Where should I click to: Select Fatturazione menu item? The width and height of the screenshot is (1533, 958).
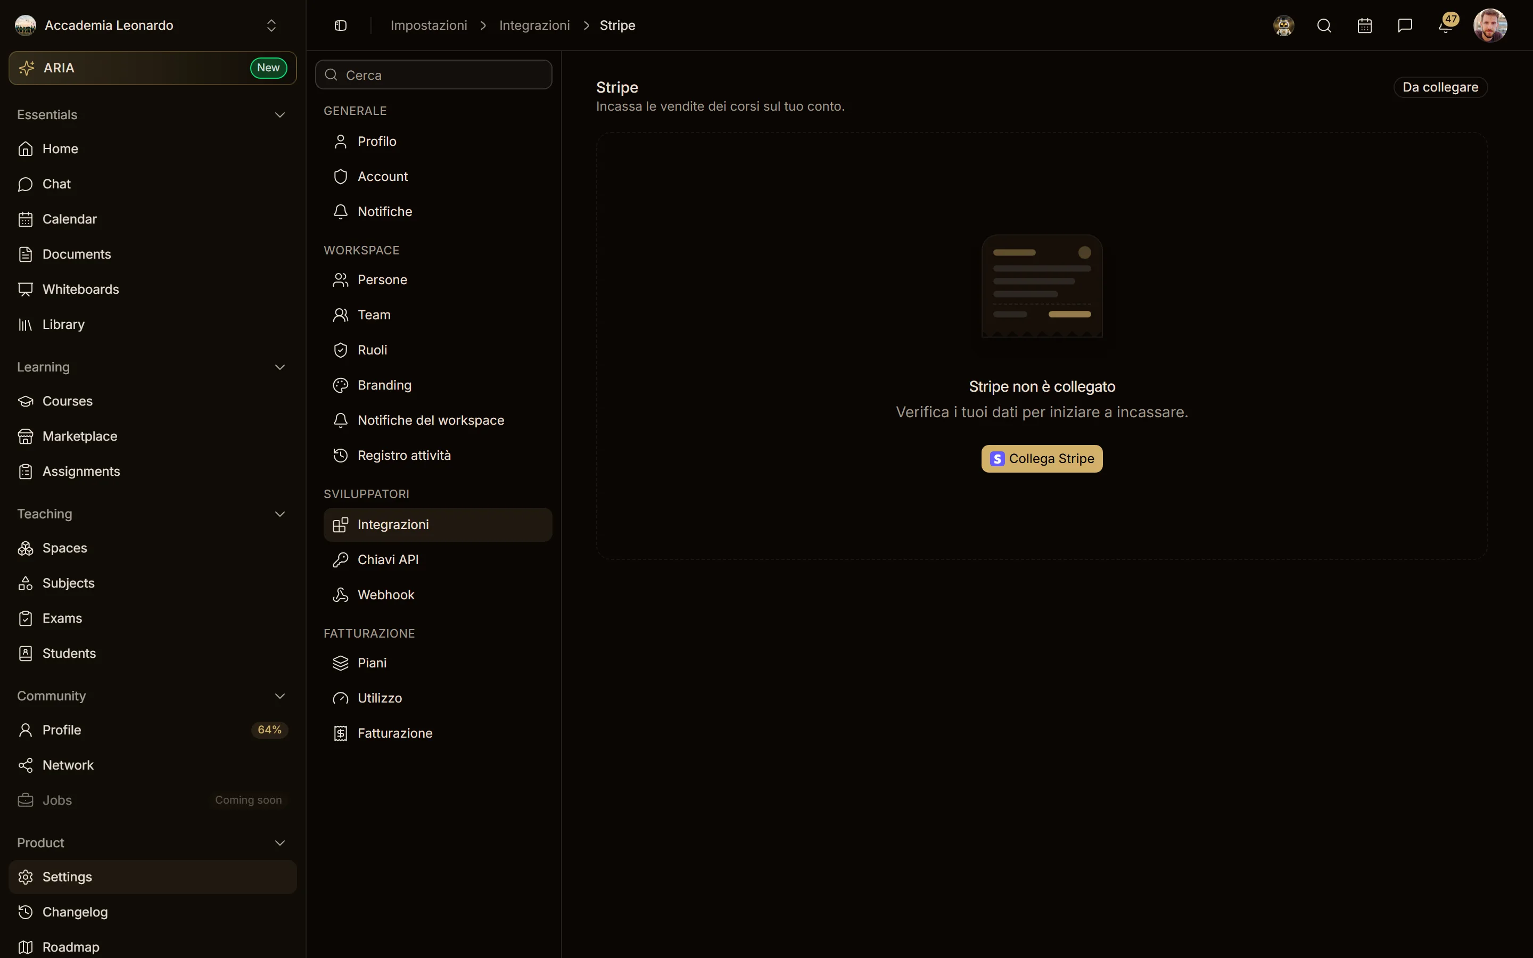438,733
